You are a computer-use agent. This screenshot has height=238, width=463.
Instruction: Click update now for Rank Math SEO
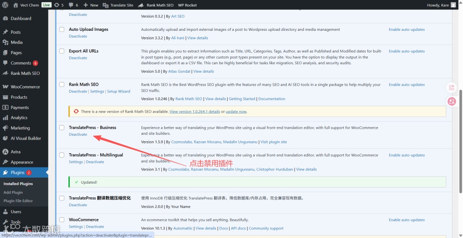click(236, 111)
